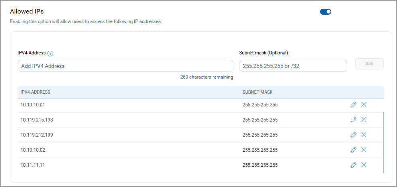Image resolution: width=397 pixels, height=187 pixels.
Task: Remove the 10.10.10.02 entry
Action: point(364,150)
